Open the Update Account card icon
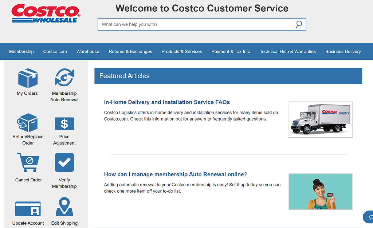Image resolution: width=373 pixels, height=228 pixels. point(28,209)
